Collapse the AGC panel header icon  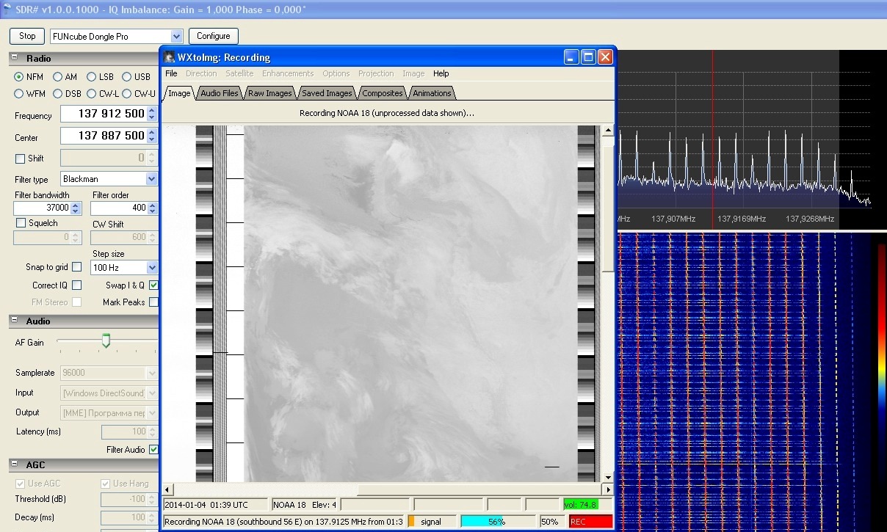14,464
